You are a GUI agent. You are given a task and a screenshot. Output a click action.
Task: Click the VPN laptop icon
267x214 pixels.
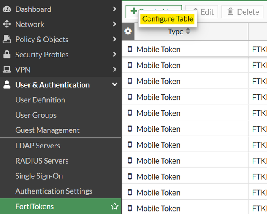pyautogui.click(x=7, y=70)
